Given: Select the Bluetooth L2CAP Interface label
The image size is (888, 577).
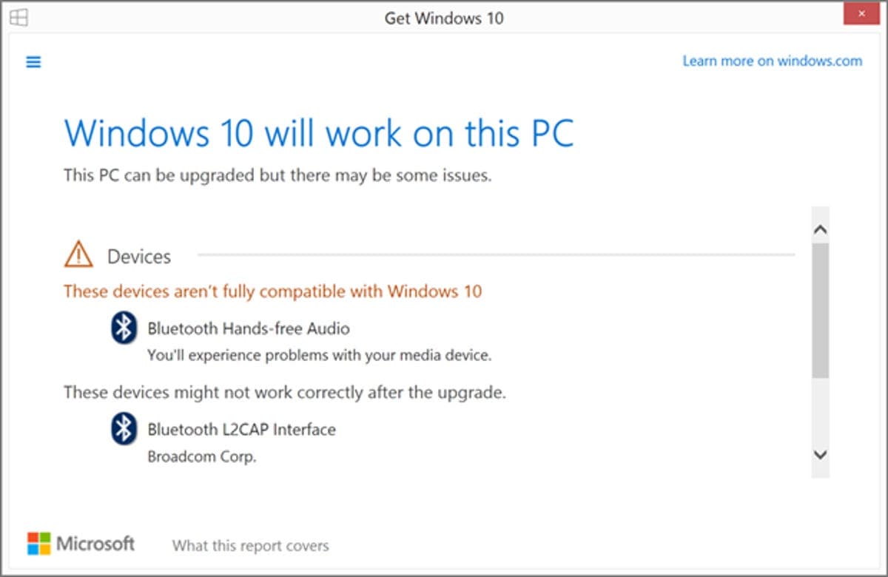Looking at the screenshot, I should pos(241,430).
